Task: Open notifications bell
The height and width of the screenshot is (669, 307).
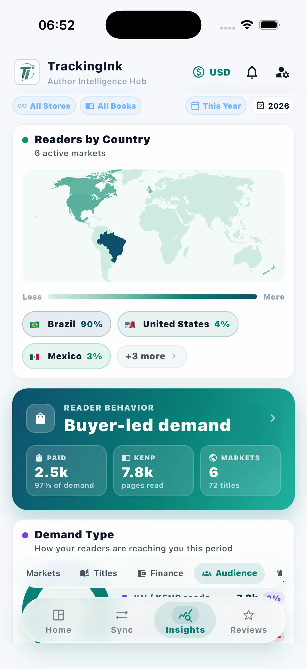Action: (x=252, y=72)
